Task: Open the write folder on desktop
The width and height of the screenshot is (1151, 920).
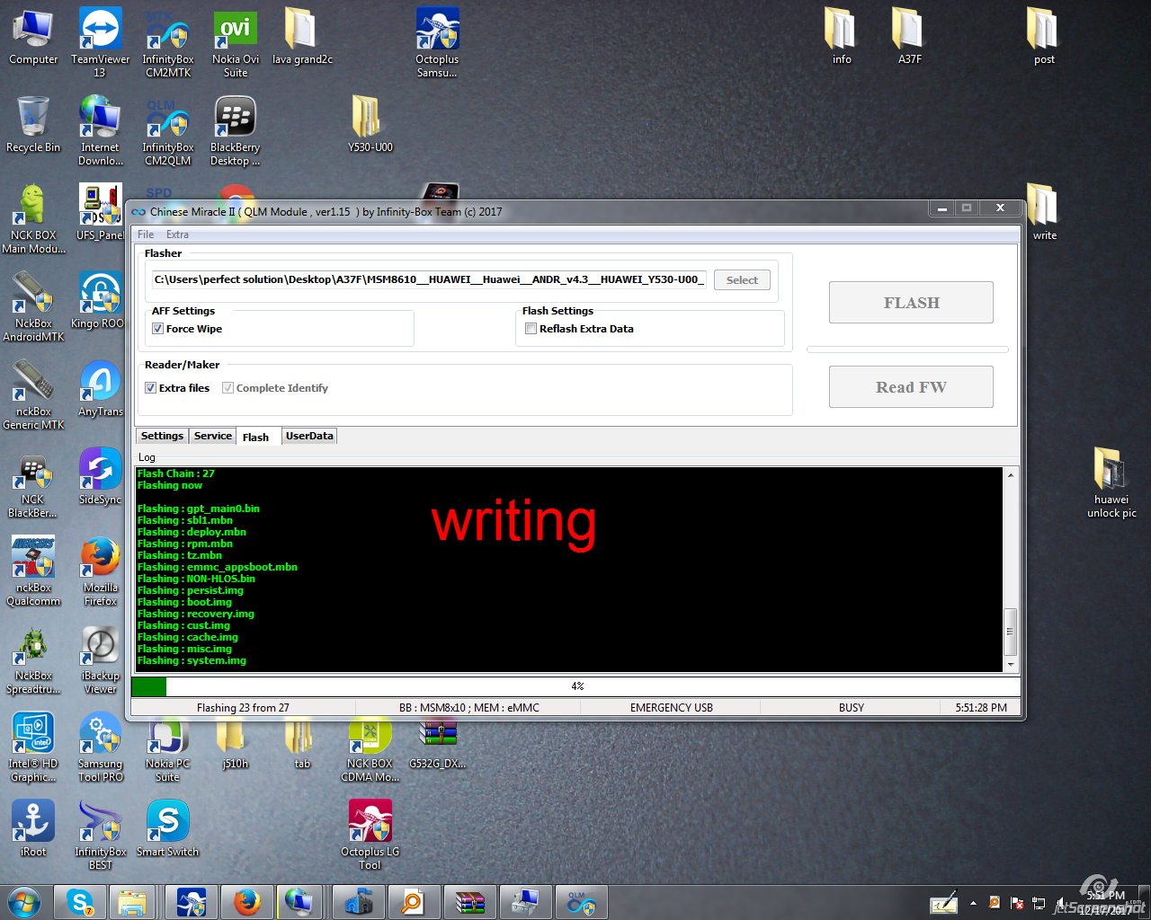Action: tap(1044, 212)
